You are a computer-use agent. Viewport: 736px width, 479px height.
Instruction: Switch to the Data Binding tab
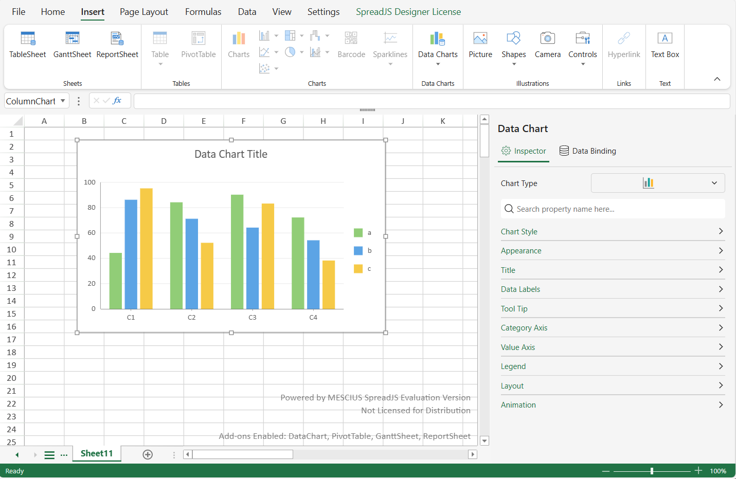coord(587,151)
